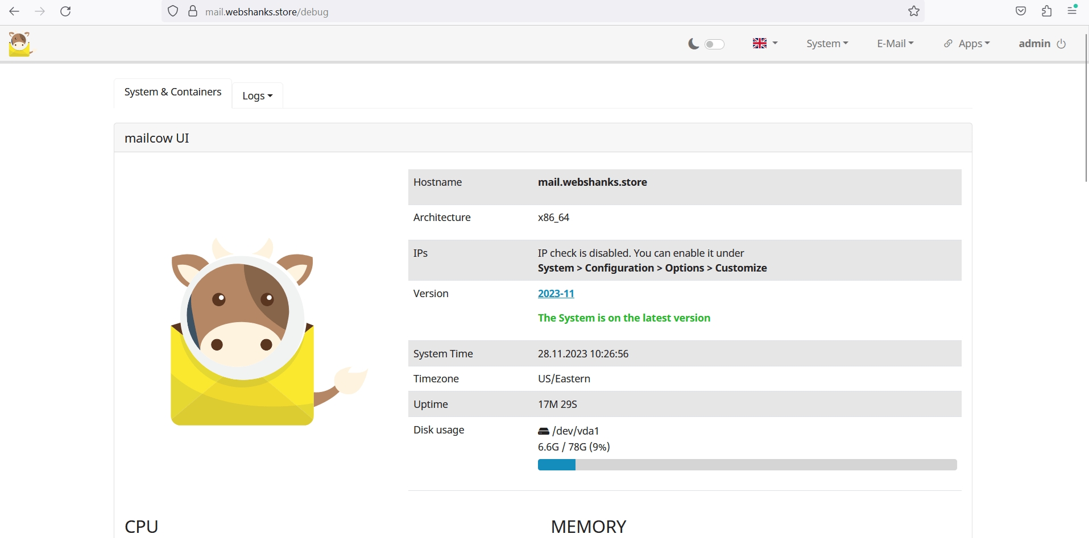Click the Pocket save icon
This screenshot has width=1089, height=538.
[1021, 11]
